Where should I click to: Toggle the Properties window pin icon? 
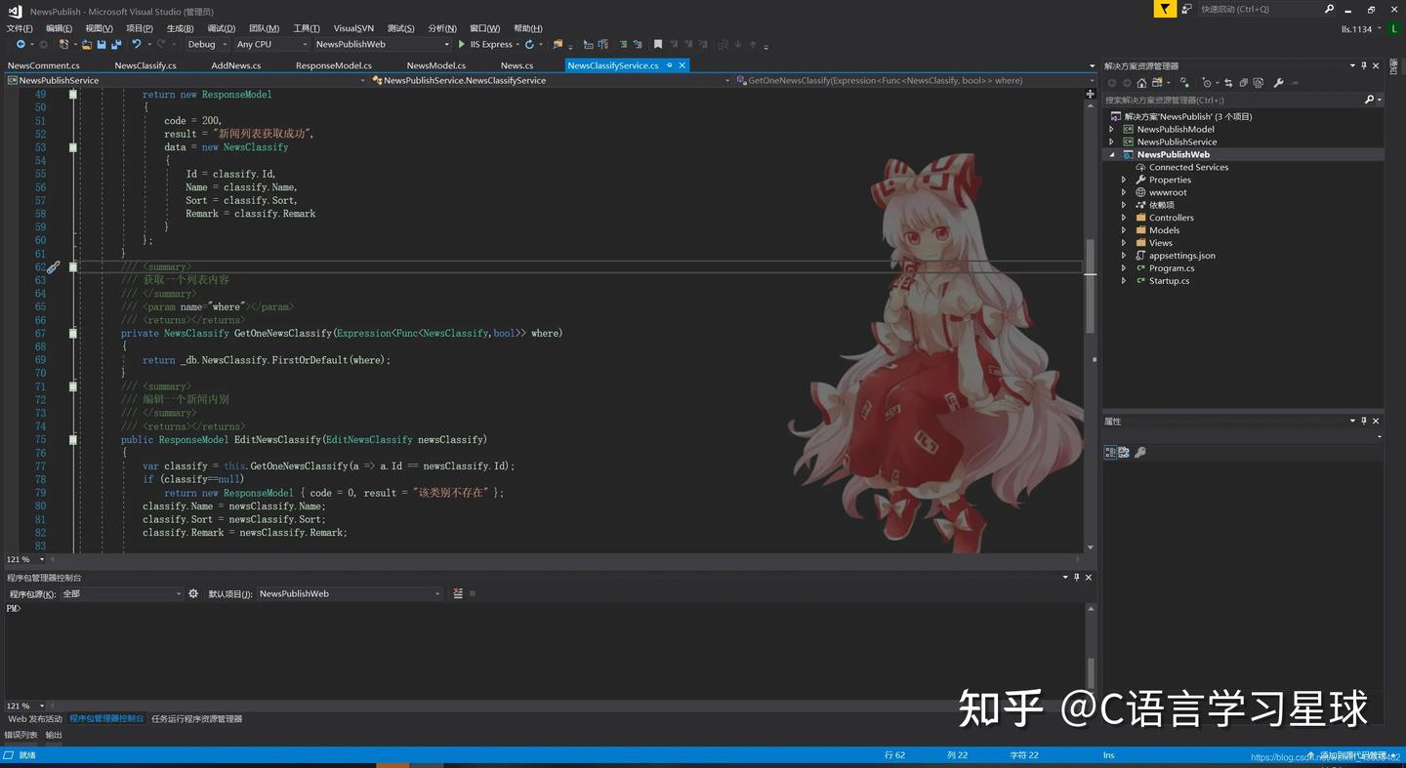click(1364, 421)
